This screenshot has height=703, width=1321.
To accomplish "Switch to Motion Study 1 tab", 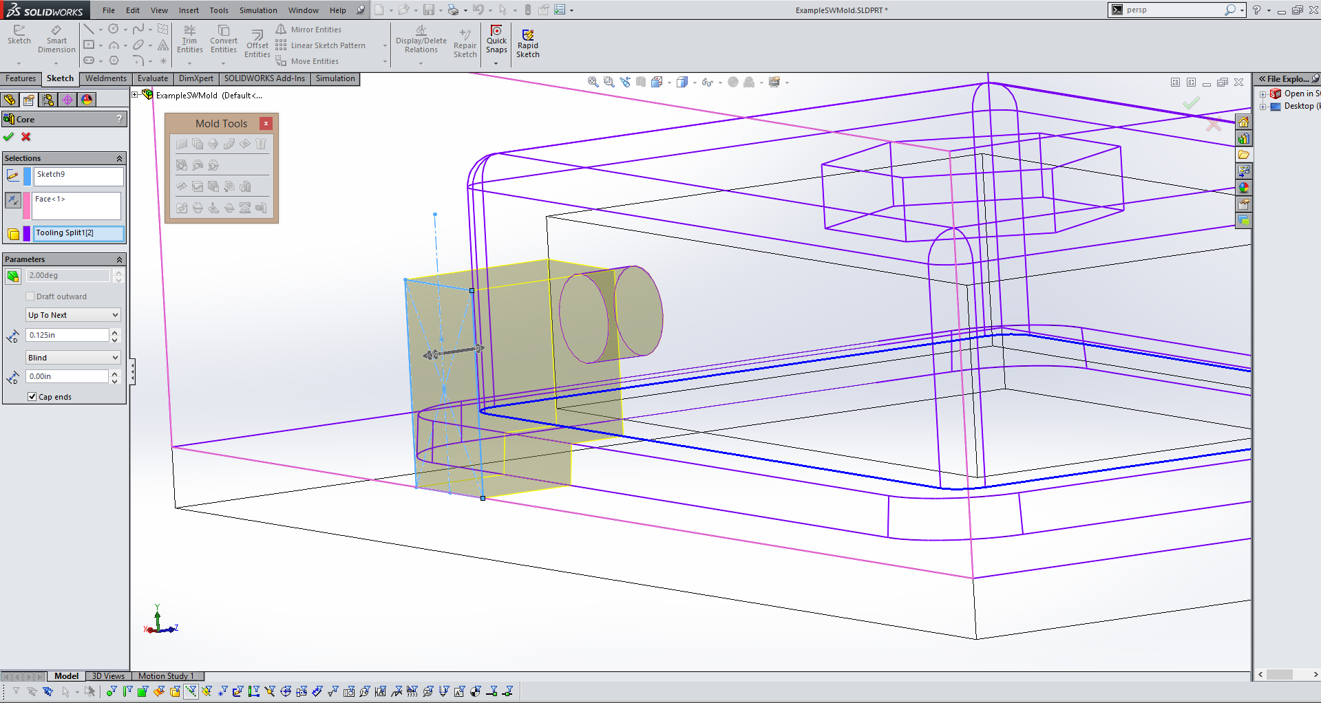I will pyautogui.click(x=167, y=676).
